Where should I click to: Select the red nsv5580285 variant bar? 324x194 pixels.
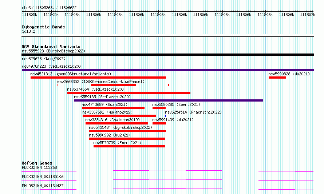(159, 108)
